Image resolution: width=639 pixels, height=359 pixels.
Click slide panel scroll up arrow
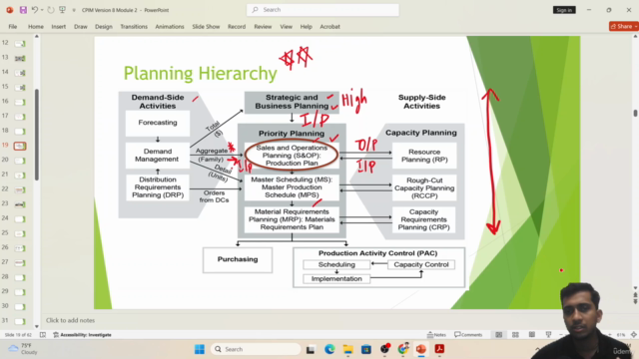click(37, 37)
